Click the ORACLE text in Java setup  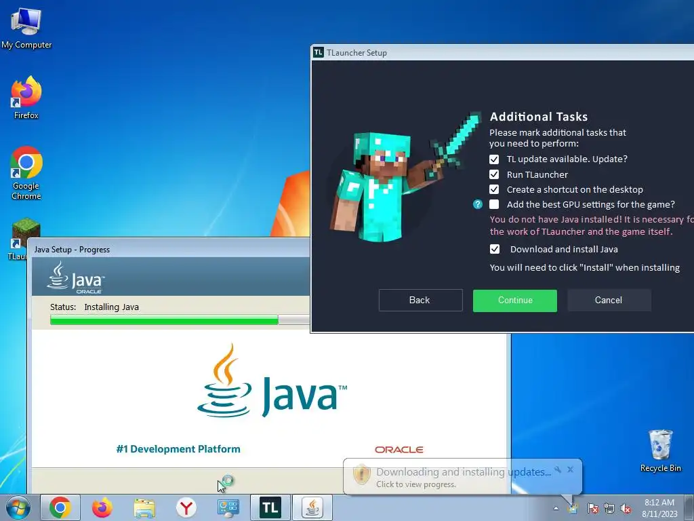coord(399,450)
